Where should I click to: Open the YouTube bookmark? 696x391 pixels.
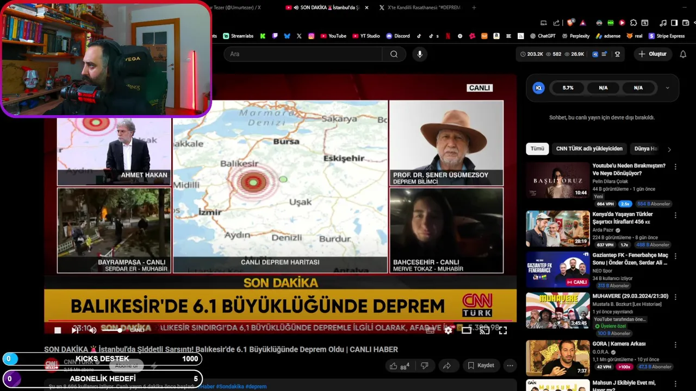pos(333,36)
